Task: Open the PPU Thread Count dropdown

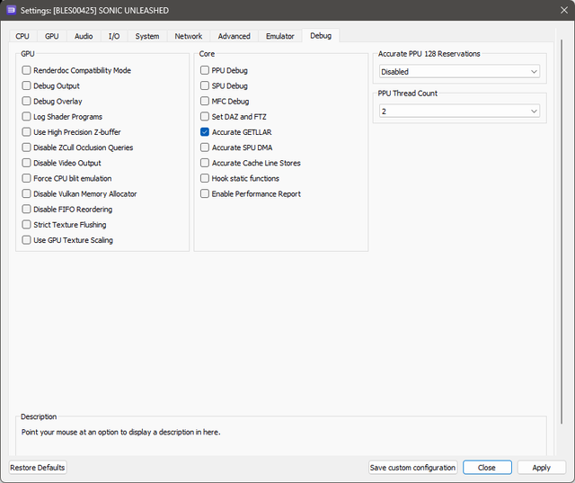Action: tap(459, 112)
